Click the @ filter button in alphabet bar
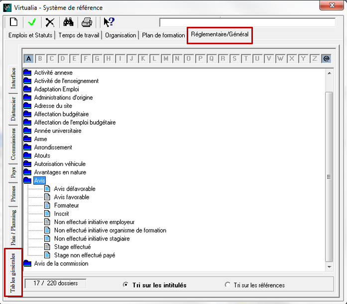 point(327,59)
